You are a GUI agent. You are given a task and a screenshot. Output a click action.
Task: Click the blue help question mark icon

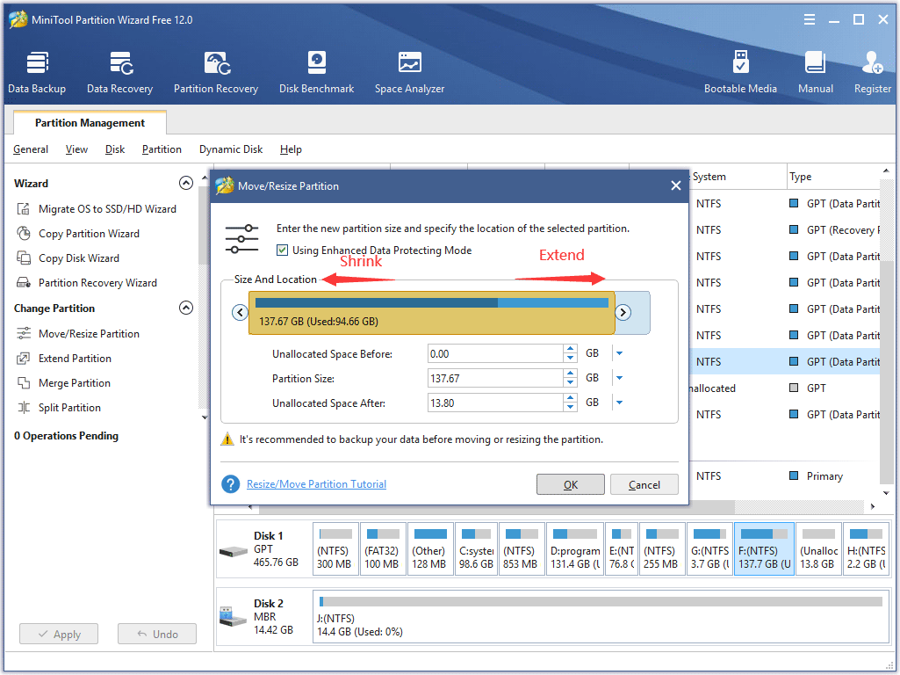tap(230, 484)
